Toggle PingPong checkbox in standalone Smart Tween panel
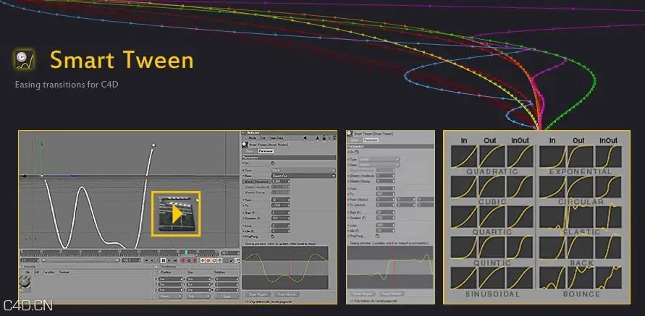This screenshot has width=645, height=316. [x=378, y=236]
